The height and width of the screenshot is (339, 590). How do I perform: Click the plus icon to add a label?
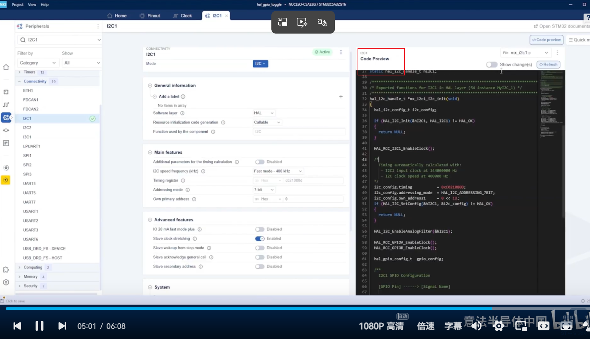[x=341, y=97]
